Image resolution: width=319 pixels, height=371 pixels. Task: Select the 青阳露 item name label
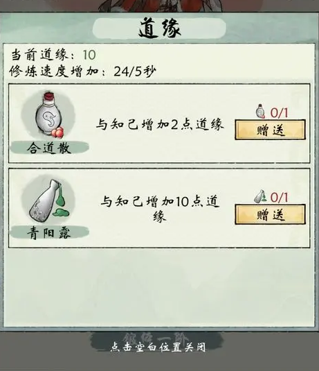pos(49,232)
